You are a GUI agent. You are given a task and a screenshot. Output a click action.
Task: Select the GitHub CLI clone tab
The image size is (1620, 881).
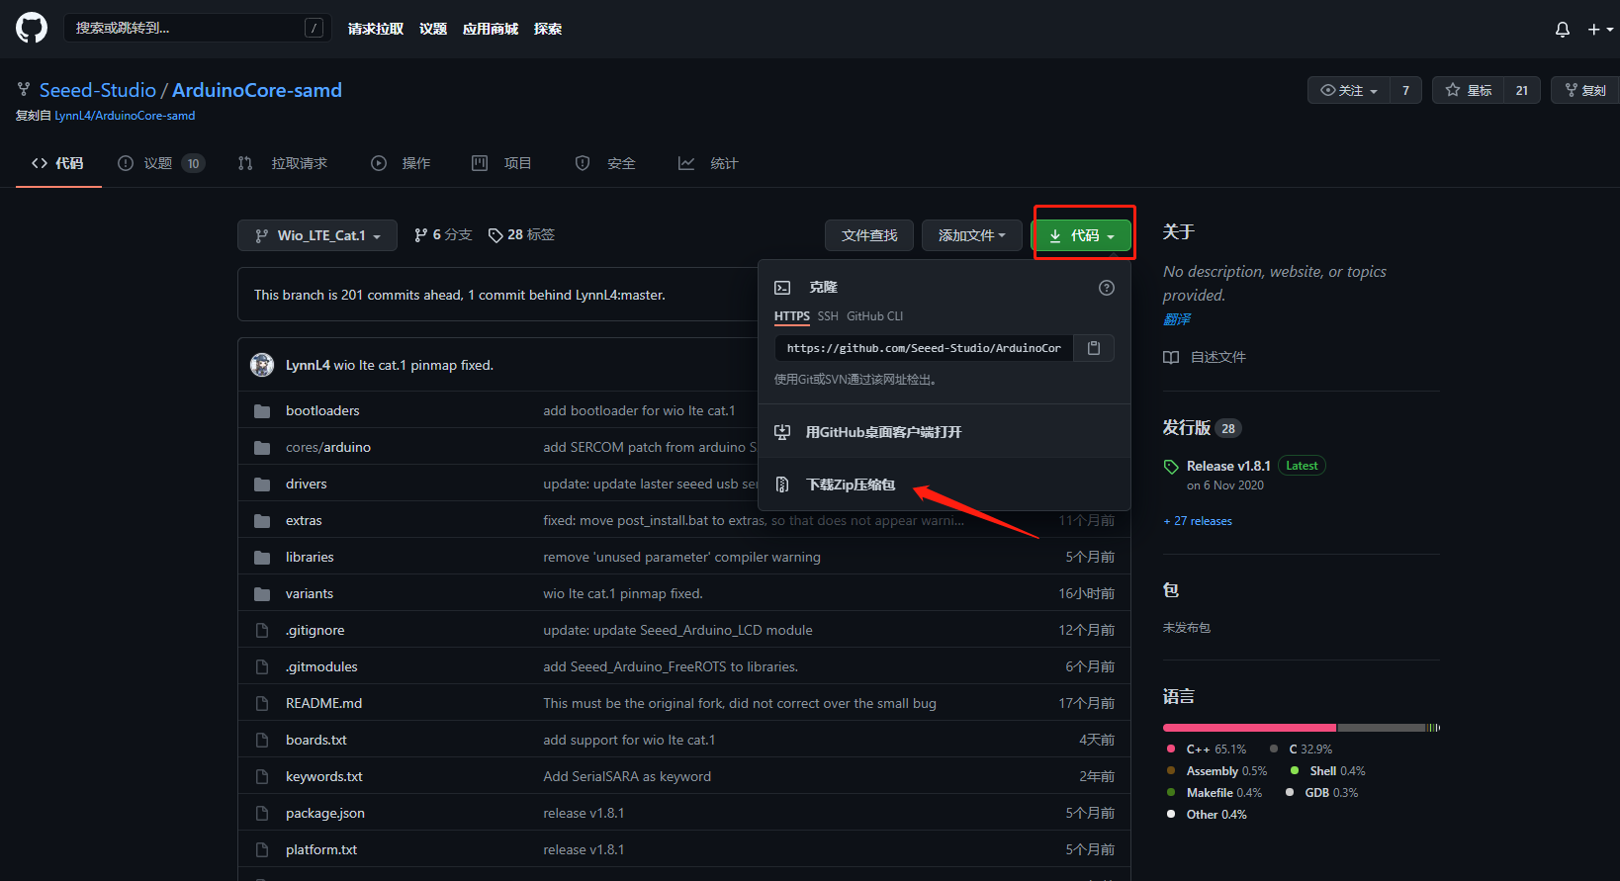pyautogui.click(x=874, y=316)
